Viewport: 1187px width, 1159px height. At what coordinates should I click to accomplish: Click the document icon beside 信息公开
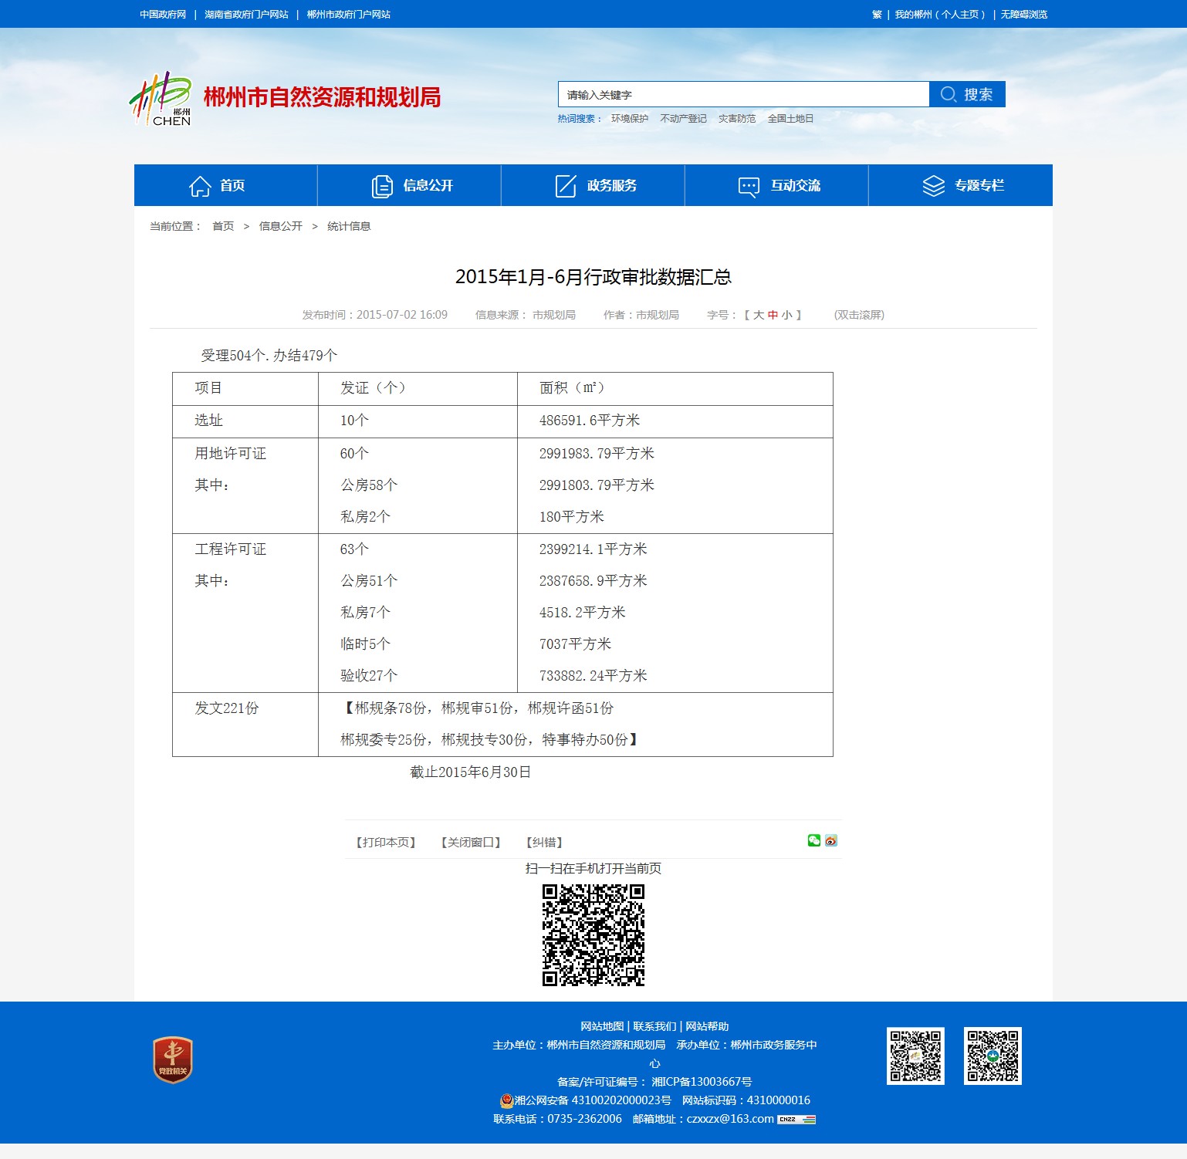pos(382,186)
